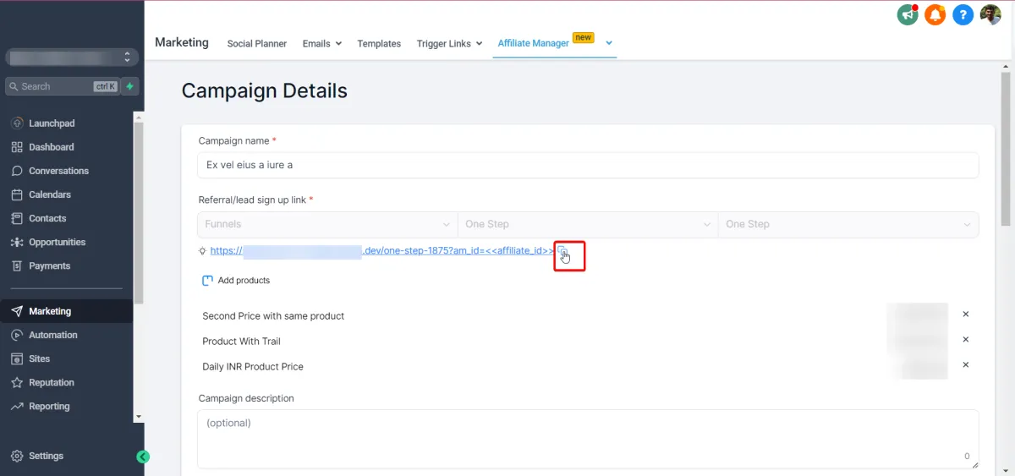The width and height of the screenshot is (1015, 476).
Task: Remove Daily INR Product Price item
Action: [966, 365]
